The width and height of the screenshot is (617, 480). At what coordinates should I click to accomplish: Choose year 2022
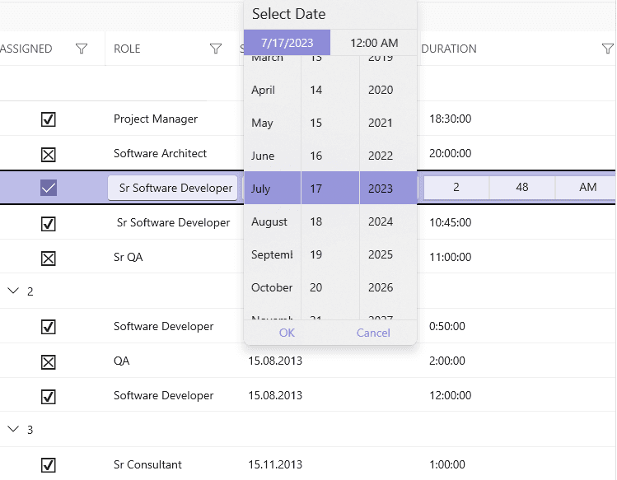[388, 156]
